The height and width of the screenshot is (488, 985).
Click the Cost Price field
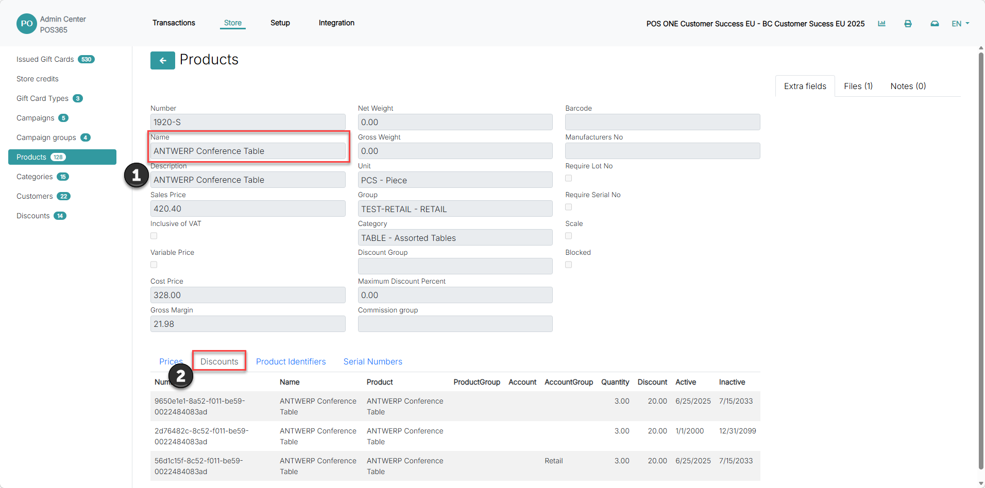tap(248, 295)
